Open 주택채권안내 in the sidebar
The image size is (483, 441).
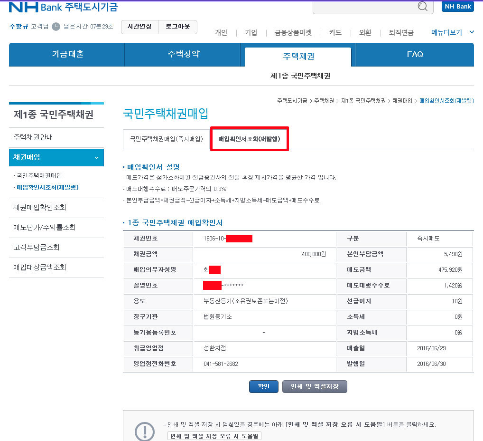56,137
